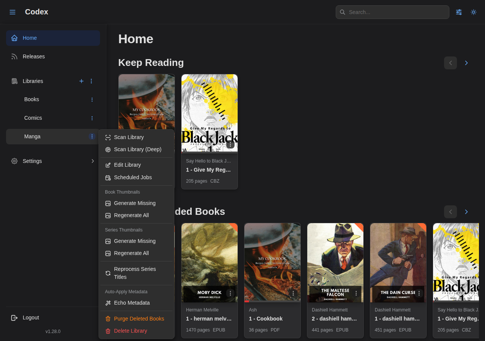Switch color theme with the sun icon
The image size is (485, 341).
474,12
